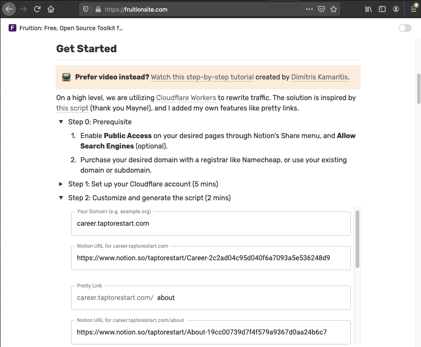The height and width of the screenshot is (347, 421).
Task: Edit the Your Domain field
Action: [211, 224]
